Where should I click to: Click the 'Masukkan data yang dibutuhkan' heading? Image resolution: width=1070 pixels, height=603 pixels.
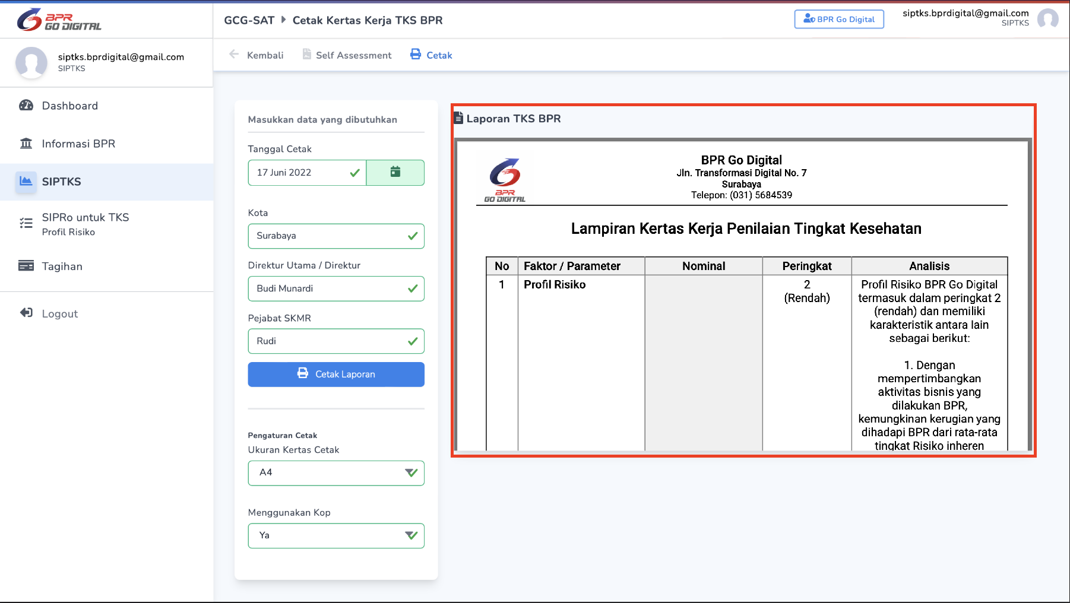pos(322,119)
